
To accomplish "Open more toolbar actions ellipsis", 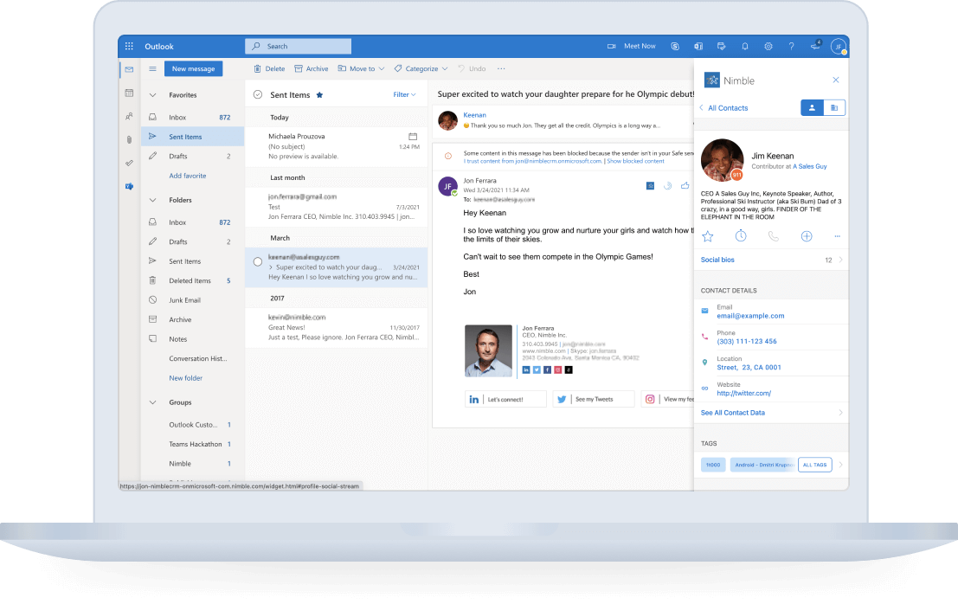I will coord(501,69).
